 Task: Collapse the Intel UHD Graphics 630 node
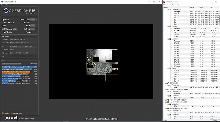click(x=166, y=102)
